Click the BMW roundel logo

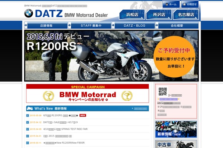pos(29,13)
